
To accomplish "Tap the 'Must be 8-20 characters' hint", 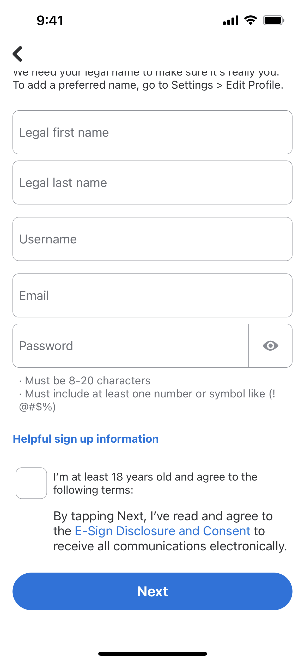I will click(88, 381).
